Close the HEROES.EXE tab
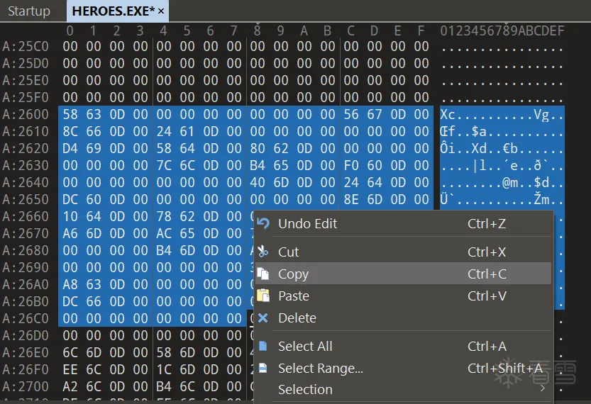 161,11
